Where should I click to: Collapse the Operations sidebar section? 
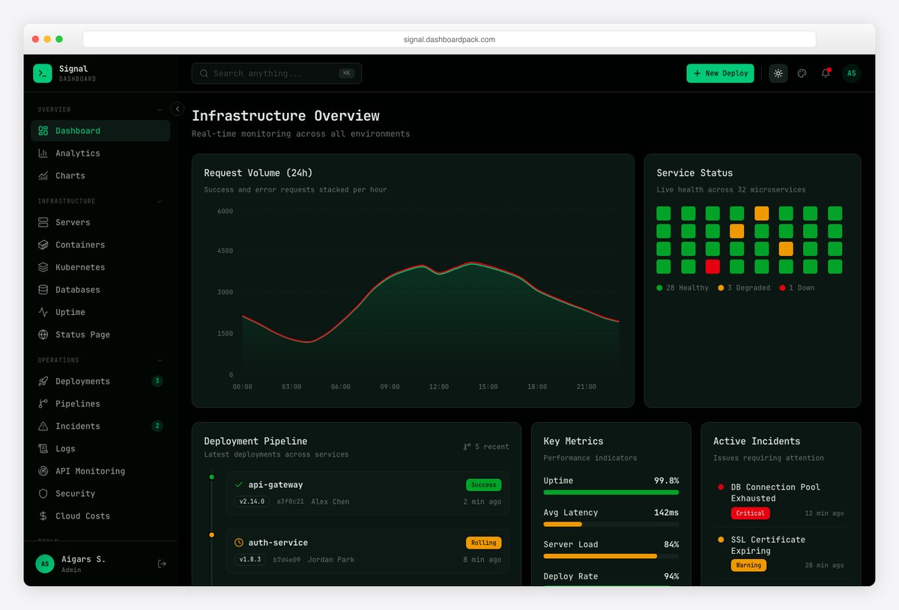tap(160, 360)
